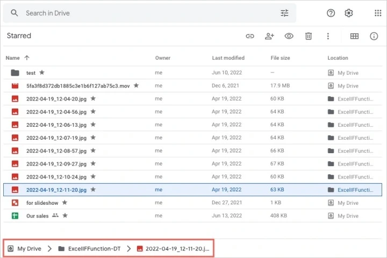Click the Get link icon
Image resolution: width=387 pixels, height=258 pixels.
[x=250, y=37]
